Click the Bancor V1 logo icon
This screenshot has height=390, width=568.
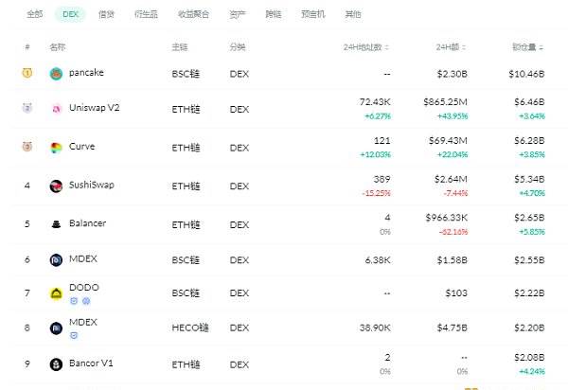point(56,364)
